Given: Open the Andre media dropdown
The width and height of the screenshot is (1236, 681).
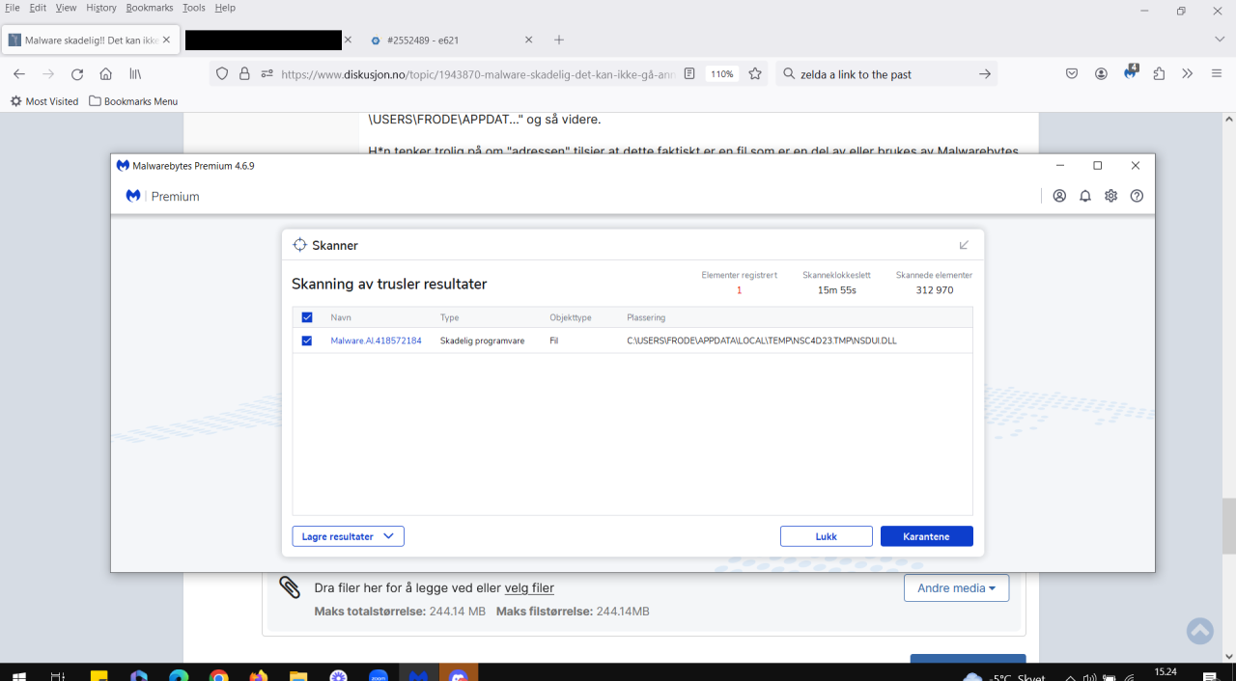Looking at the screenshot, I should pos(956,588).
